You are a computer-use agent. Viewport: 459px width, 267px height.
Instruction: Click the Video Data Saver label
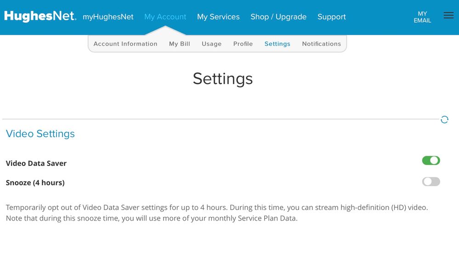[x=36, y=163]
